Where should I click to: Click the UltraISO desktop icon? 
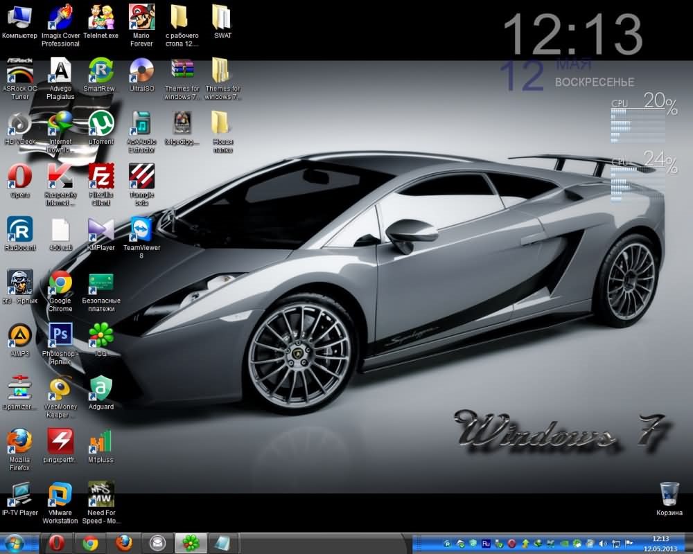pyautogui.click(x=141, y=71)
